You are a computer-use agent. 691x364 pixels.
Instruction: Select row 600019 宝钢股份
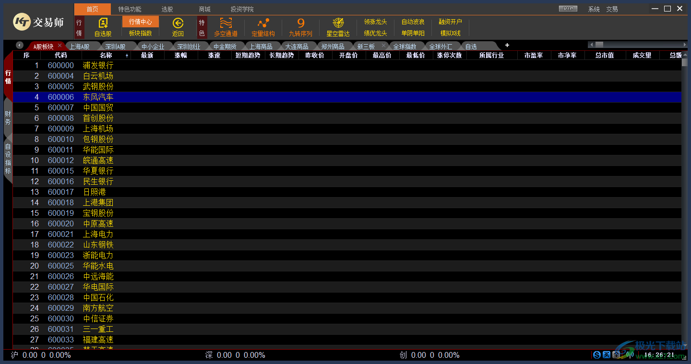point(347,213)
